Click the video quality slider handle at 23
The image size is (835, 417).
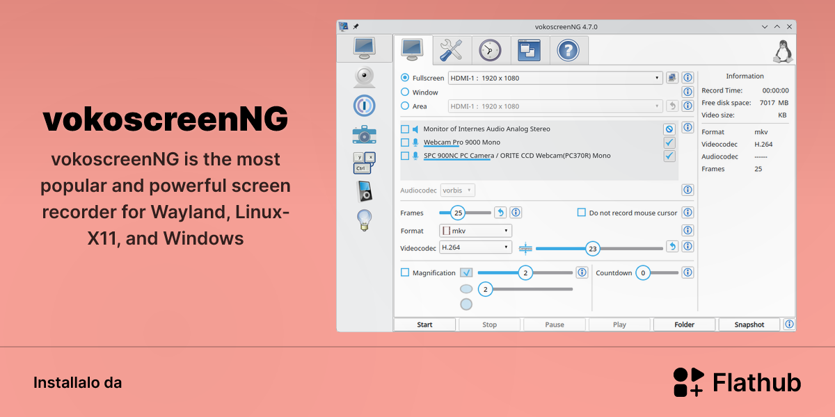[593, 248]
